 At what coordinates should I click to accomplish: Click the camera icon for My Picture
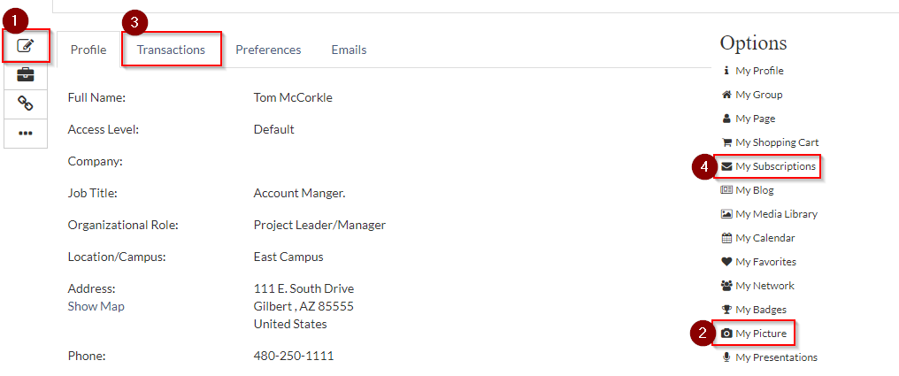tap(726, 334)
